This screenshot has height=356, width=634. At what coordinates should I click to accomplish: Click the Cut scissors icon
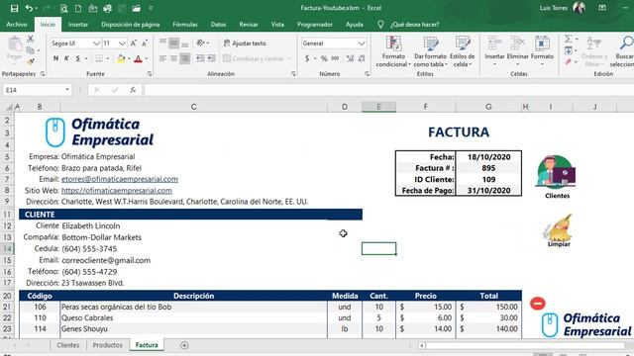[31, 40]
